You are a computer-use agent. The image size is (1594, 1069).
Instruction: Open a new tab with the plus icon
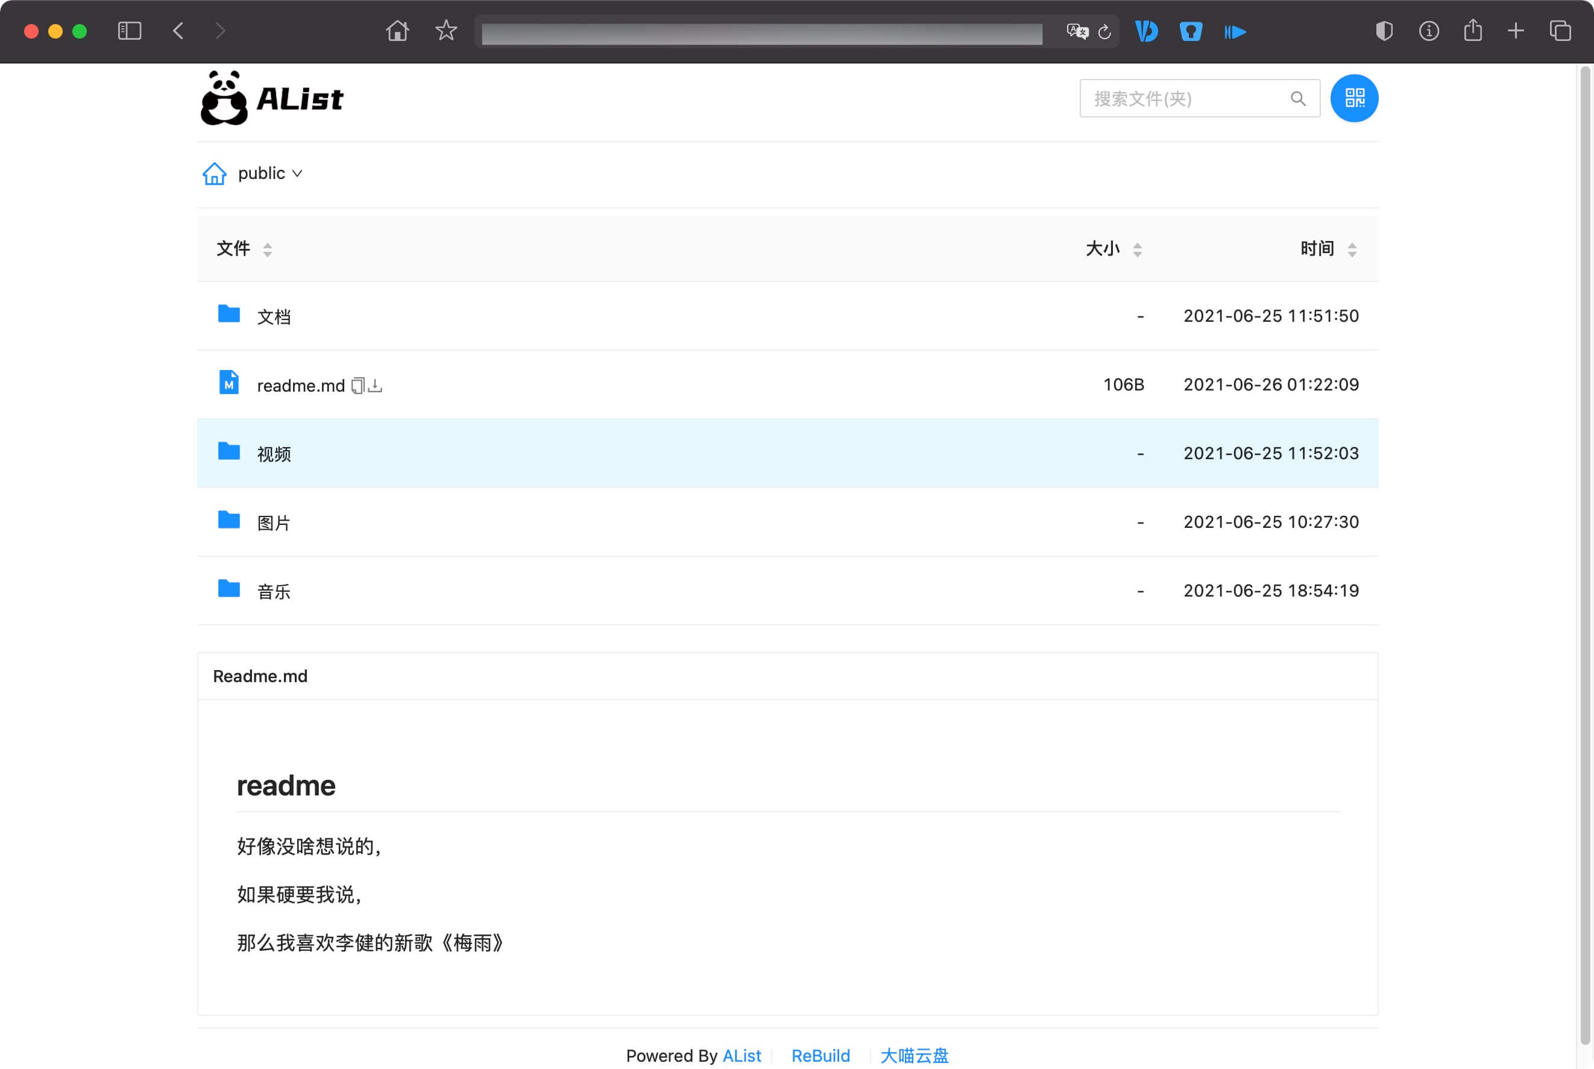point(1516,31)
